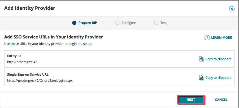Click the SamlLogin.aspx service URL value
This screenshot has height=108, width=239.
40,80
